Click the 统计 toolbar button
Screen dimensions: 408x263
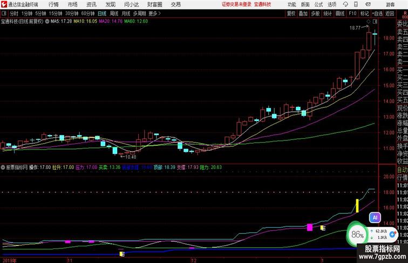328,14
